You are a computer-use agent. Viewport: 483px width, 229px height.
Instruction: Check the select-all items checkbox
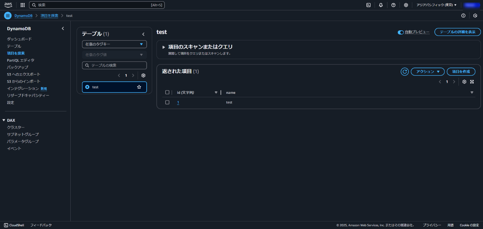[167, 92]
